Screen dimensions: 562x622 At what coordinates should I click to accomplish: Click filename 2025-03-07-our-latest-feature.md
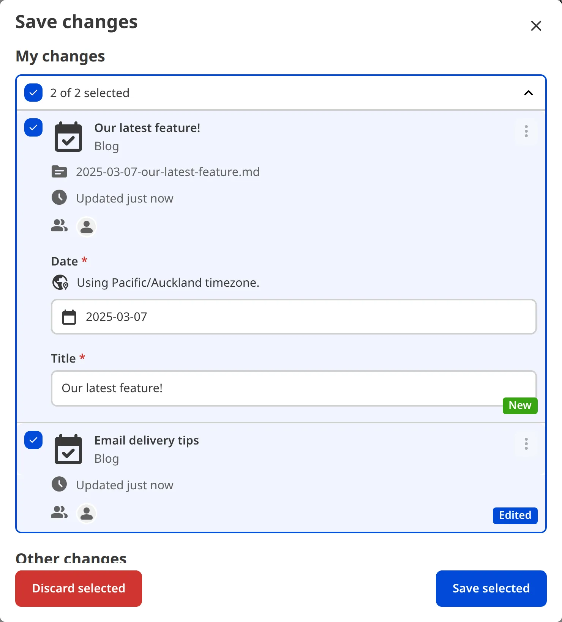coord(168,172)
